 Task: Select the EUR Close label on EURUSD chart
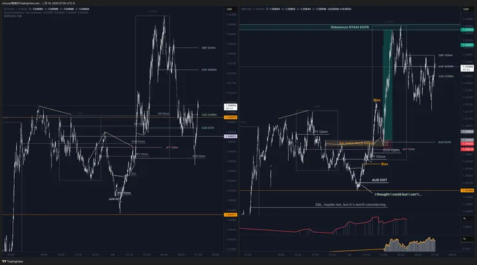coord(138,141)
